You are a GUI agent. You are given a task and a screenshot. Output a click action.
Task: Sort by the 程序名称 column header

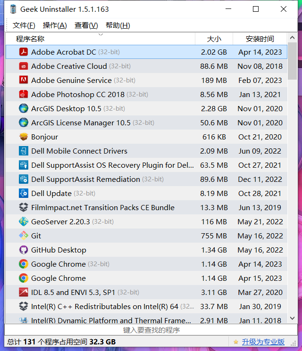101,39
